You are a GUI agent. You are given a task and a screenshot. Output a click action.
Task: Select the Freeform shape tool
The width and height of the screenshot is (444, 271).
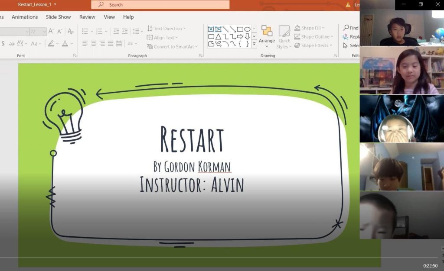[211, 44]
